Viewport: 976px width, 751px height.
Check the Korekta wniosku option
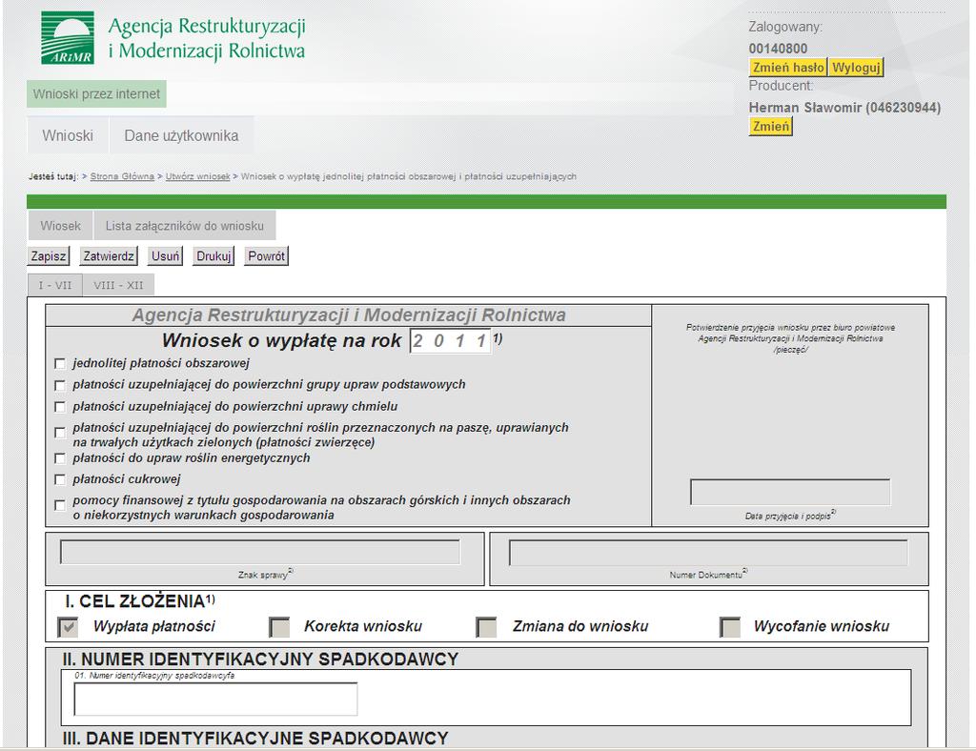(279, 626)
